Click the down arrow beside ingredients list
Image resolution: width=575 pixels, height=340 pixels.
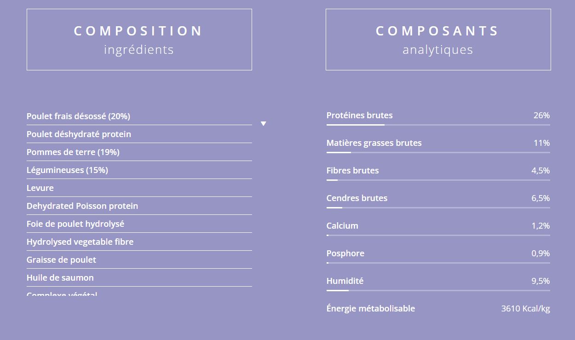pos(263,124)
